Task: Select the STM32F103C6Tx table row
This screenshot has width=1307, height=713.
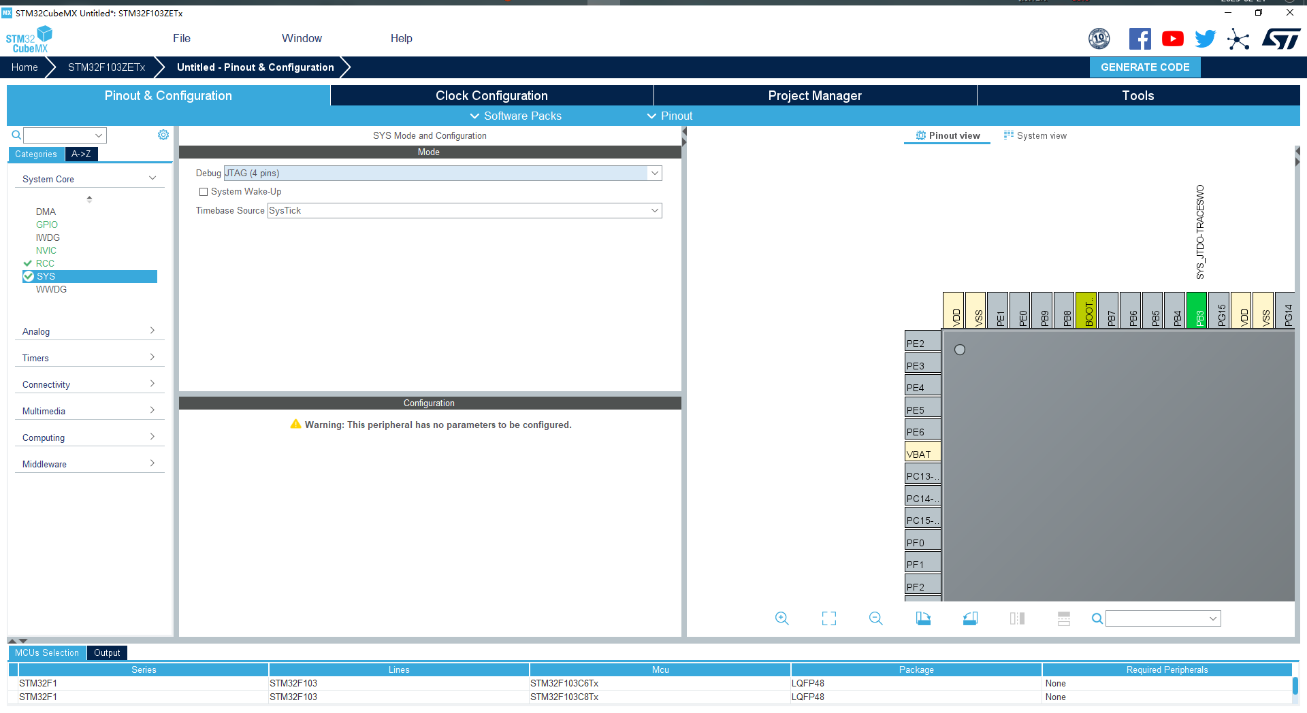Action: coord(649,683)
